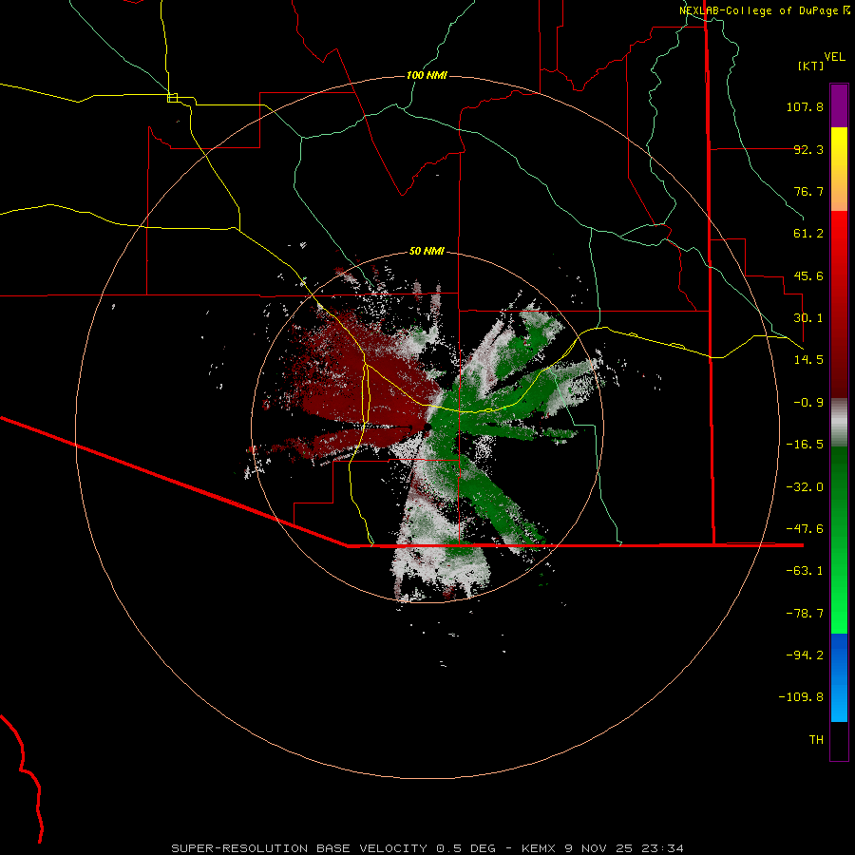The height and width of the screenshot is (855, 855).
Task: Click the -16.5 value on velocity scale
Action: pos(805,445)
